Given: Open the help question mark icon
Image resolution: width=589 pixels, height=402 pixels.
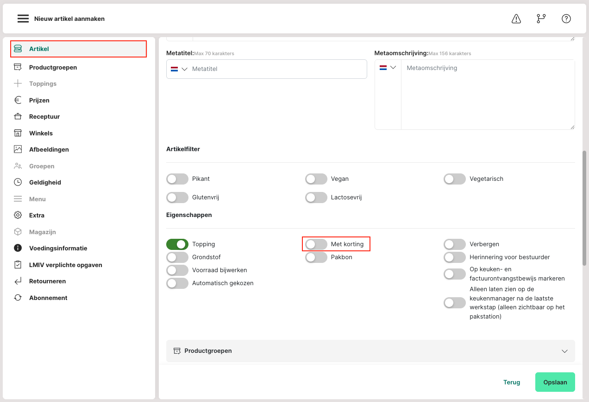Looking at the screenshot, I should point(566,19).
